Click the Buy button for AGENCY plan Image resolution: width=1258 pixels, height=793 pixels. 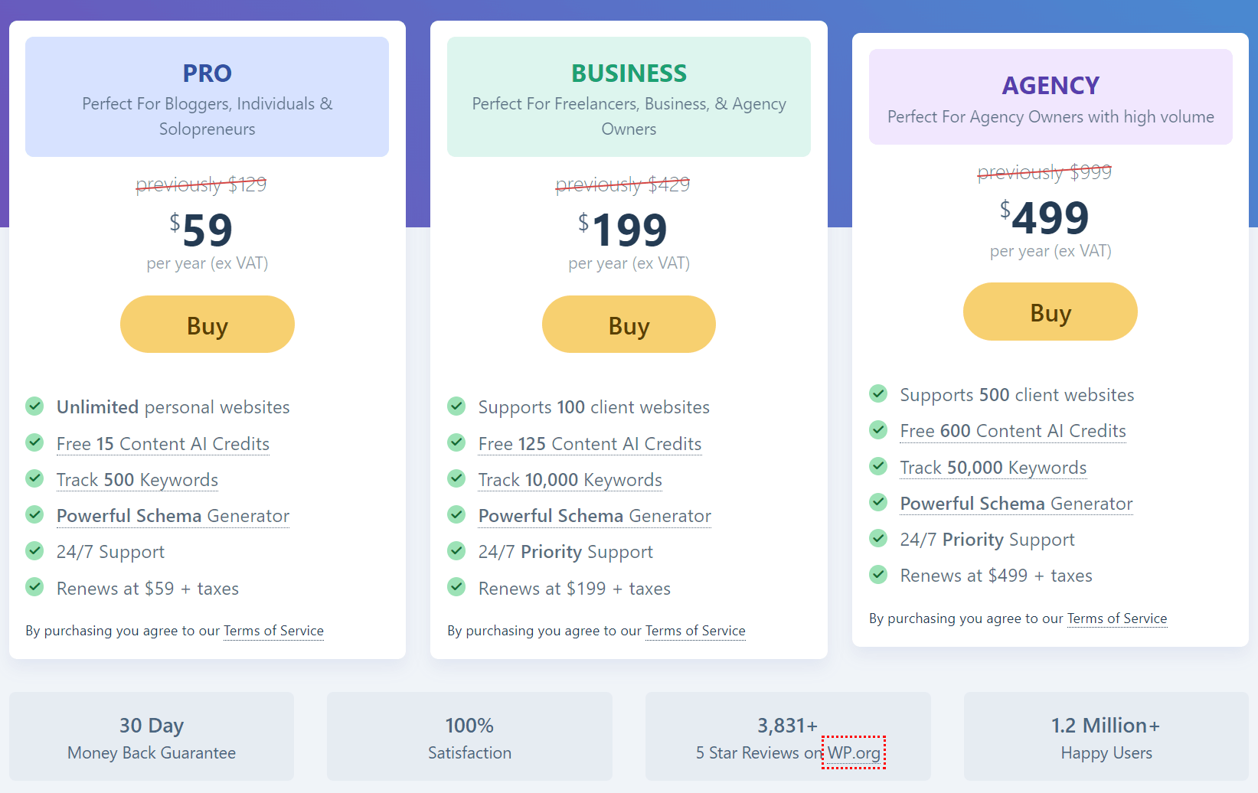[x=1051, y=312]
